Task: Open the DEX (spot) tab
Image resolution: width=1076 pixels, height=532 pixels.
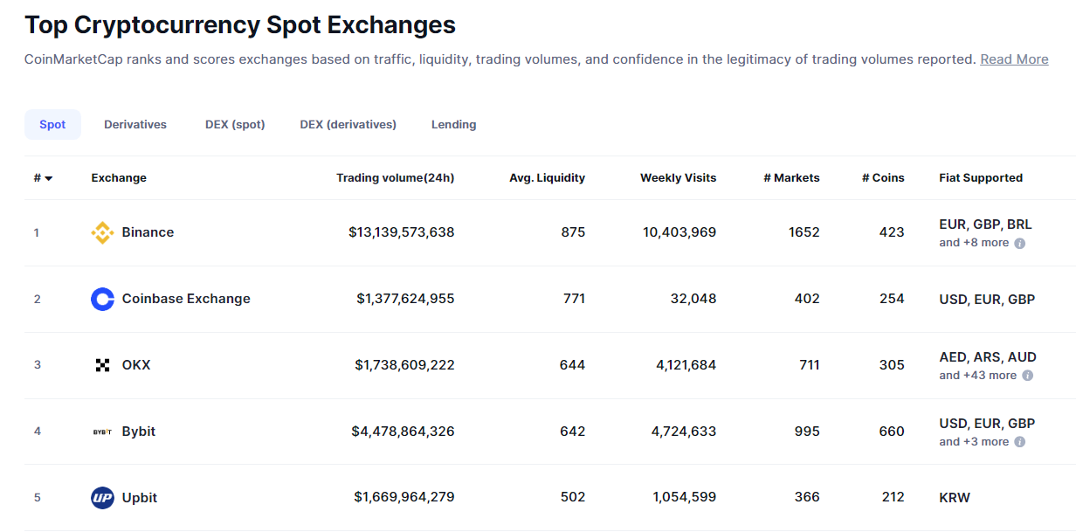Action: (x=235, y=124)
